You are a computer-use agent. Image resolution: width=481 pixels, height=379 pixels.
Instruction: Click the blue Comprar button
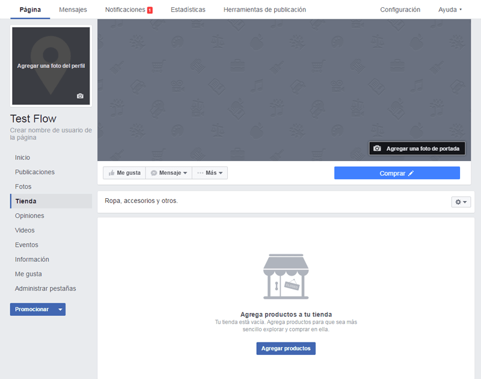point(397,173)
